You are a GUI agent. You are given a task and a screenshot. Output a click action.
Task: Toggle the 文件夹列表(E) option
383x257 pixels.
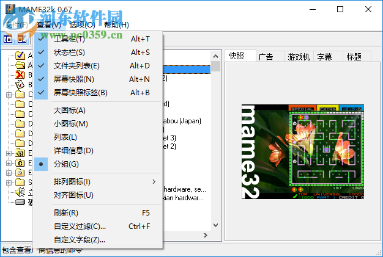tap(98, 66)
